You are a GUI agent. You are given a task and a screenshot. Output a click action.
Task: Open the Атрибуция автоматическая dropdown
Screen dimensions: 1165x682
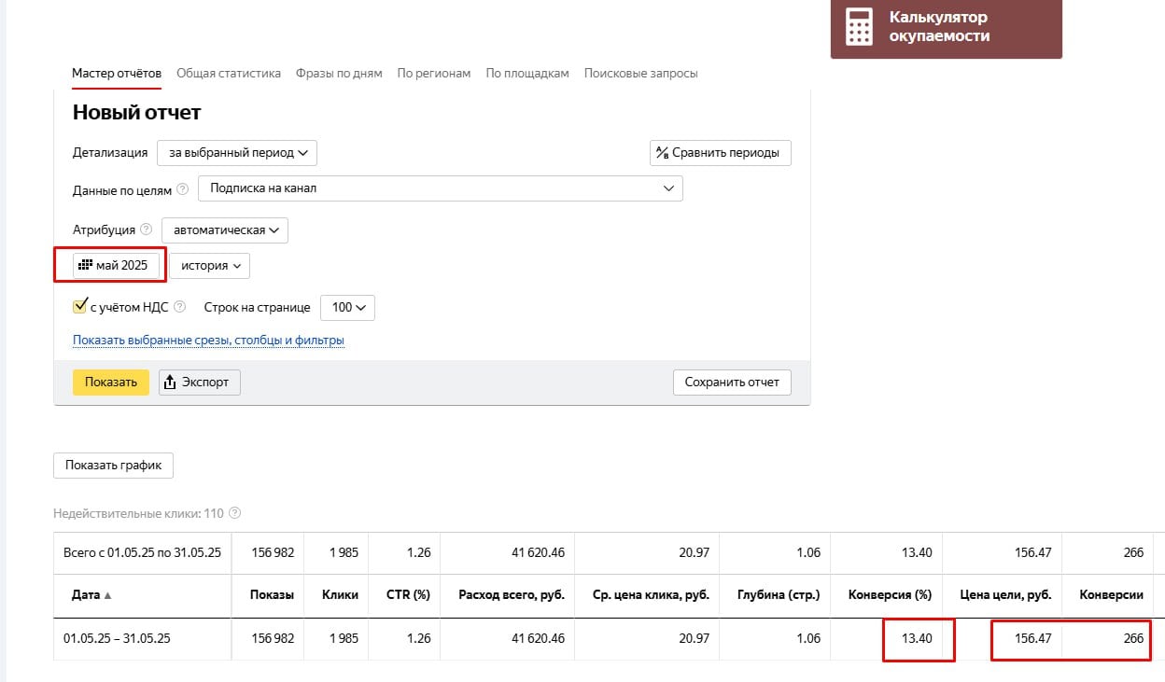click(225, 230)
